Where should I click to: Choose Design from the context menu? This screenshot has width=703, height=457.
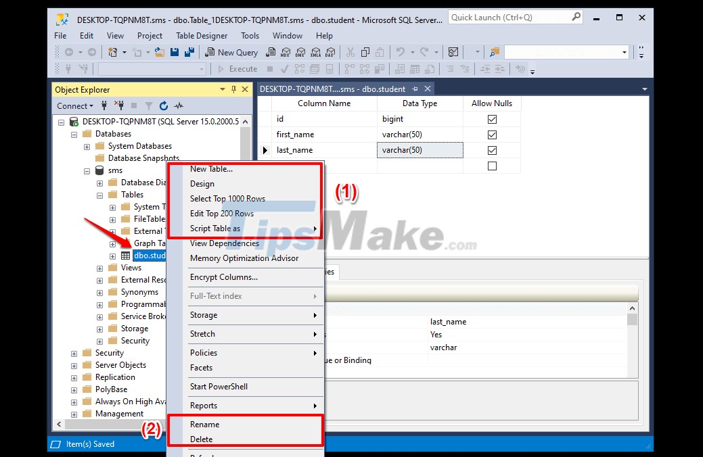[x=202, y=183]
